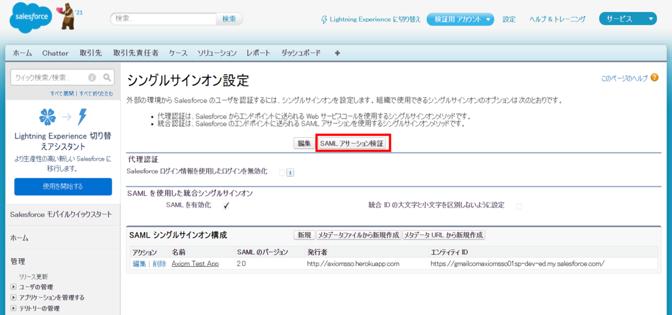Open the ダッシュボード tab
This screenshot has height=315, width=672.
click(301, 53)
